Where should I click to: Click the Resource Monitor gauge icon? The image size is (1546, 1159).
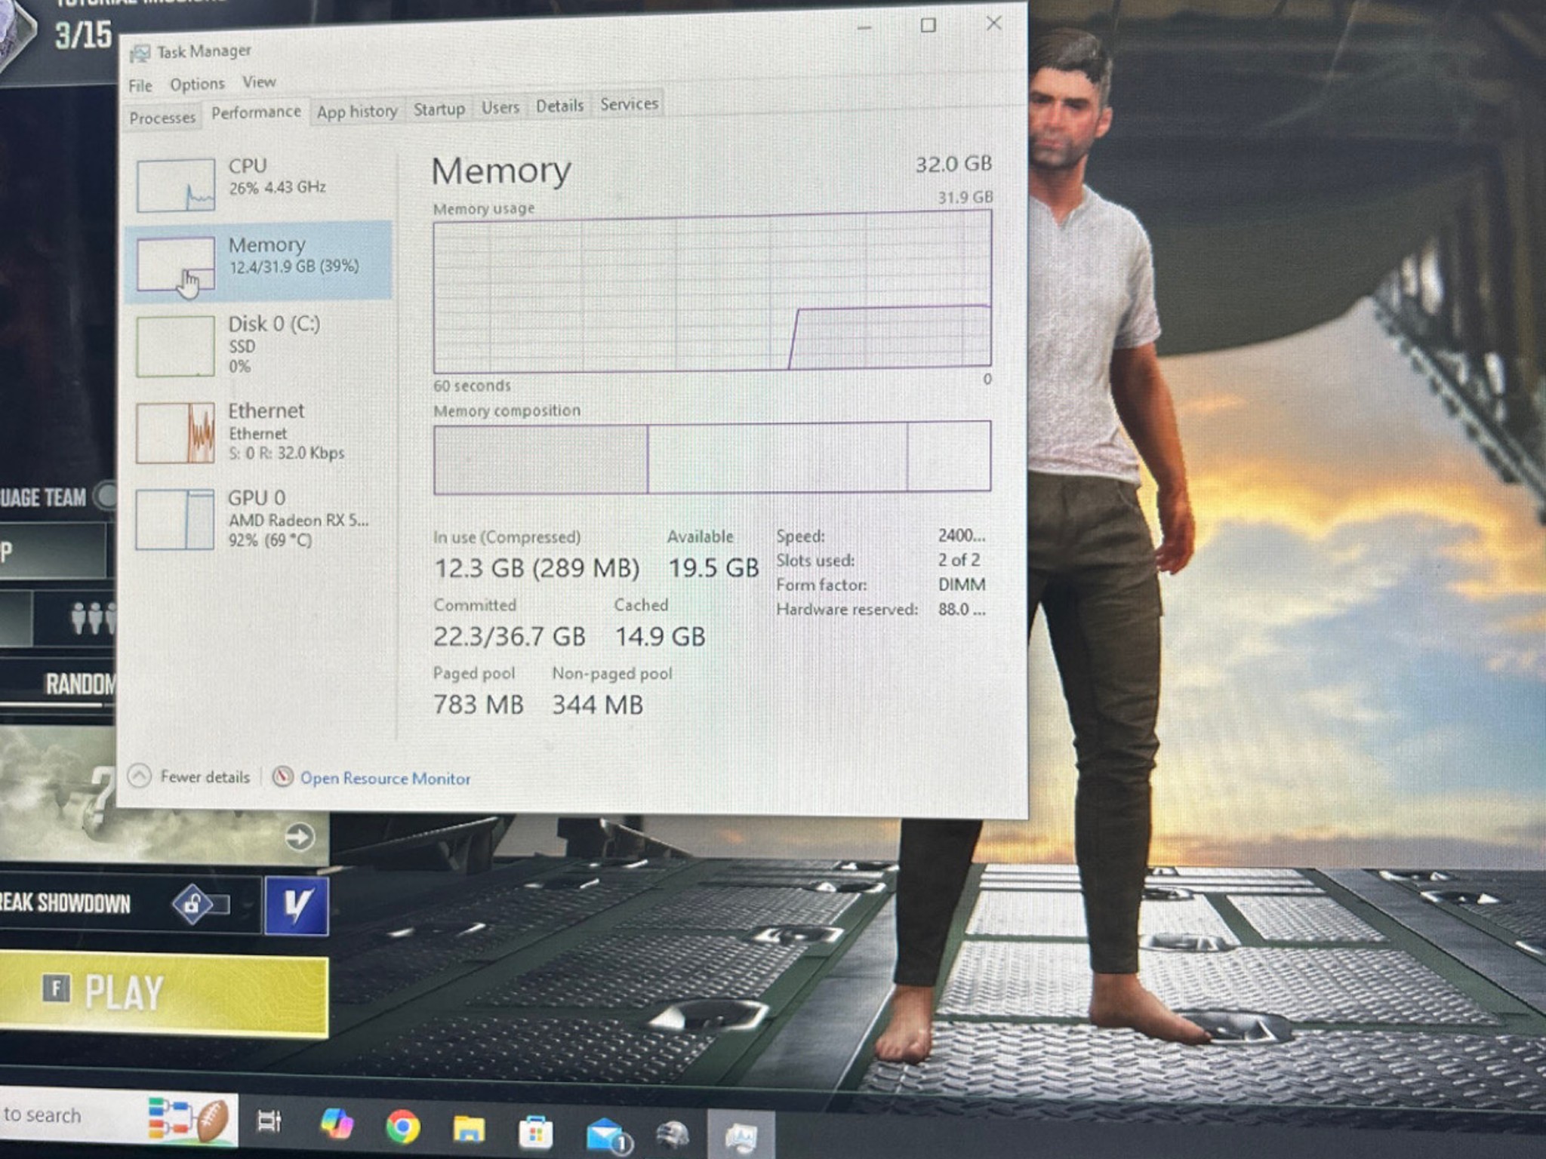(x=283, y=776)
